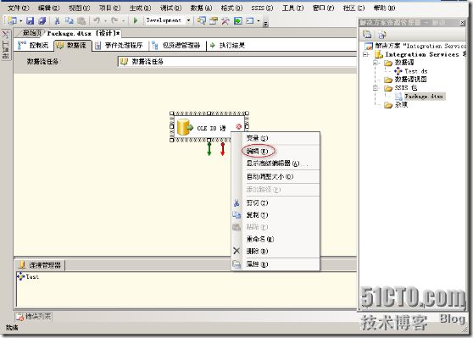The height and width of the screenshot is (338, 473).
Task: Select the Test.ds data source item
Action: (411, 71)
